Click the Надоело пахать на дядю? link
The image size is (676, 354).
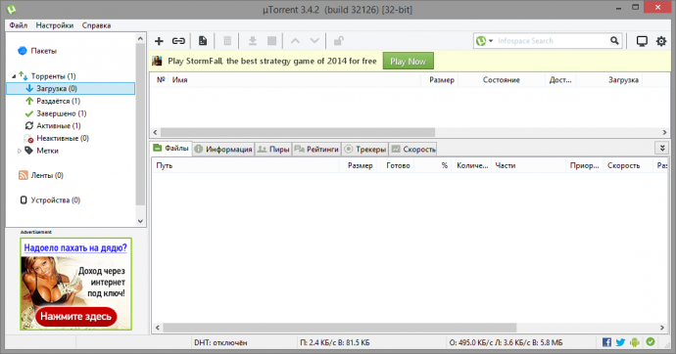coord(75,247)
